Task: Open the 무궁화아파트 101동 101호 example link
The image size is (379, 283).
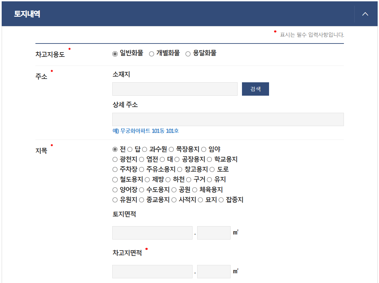Action: click(x=149, y=131)
